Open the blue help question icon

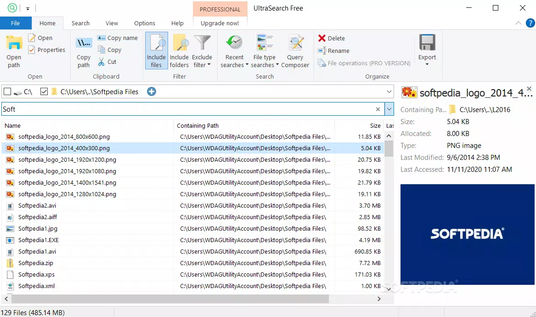(x=530, y=23)
